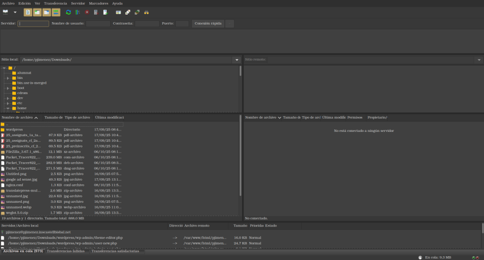Click the red cancel operation icon
The width and height of the screenshot is (484, 260).
[87, 12]
